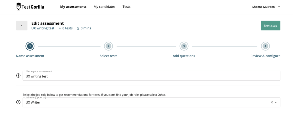This screenshot has height=121, width=293.
Task: Go to My candidates page
Action: (x=104, y=7)
